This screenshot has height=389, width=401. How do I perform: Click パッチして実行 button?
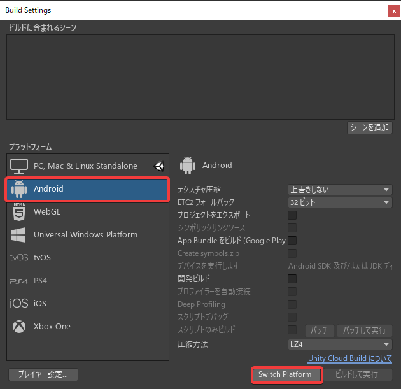[365, 330]
